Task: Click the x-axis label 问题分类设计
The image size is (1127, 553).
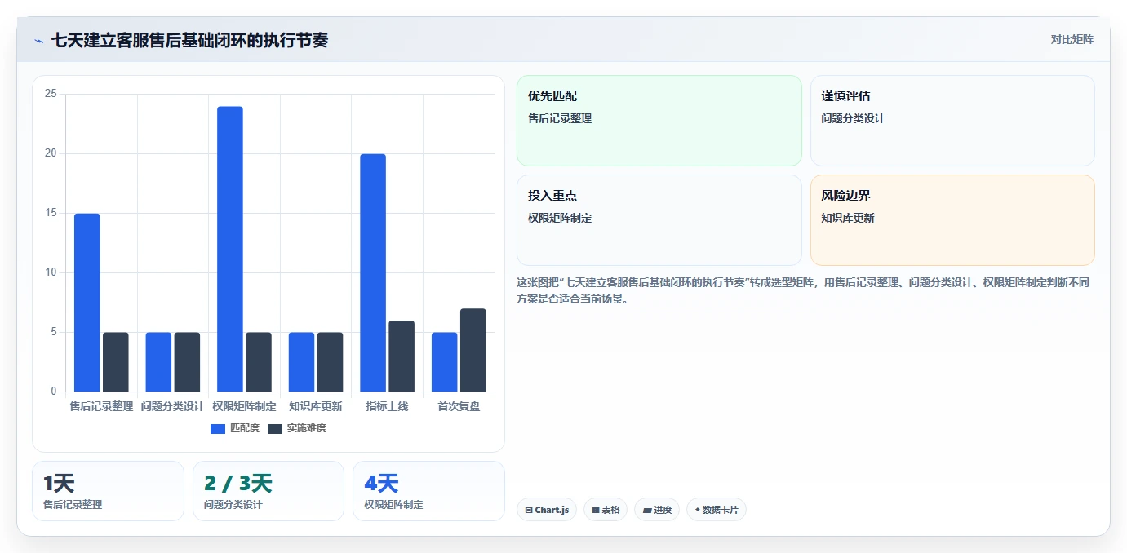Action: pos(173,406)
